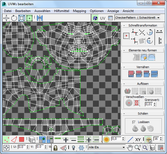
Task: Click the Target Weld bullseye icon
Action: (x=129, y=103)
